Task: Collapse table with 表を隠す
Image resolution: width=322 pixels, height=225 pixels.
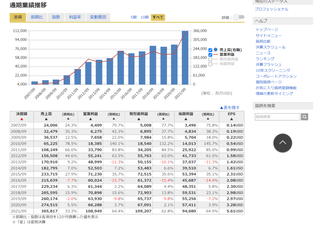Action: 230,107
